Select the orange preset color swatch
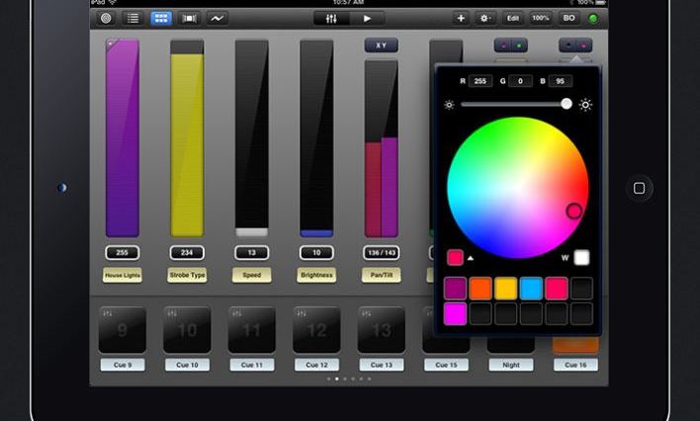 click(x=481, y=289)
